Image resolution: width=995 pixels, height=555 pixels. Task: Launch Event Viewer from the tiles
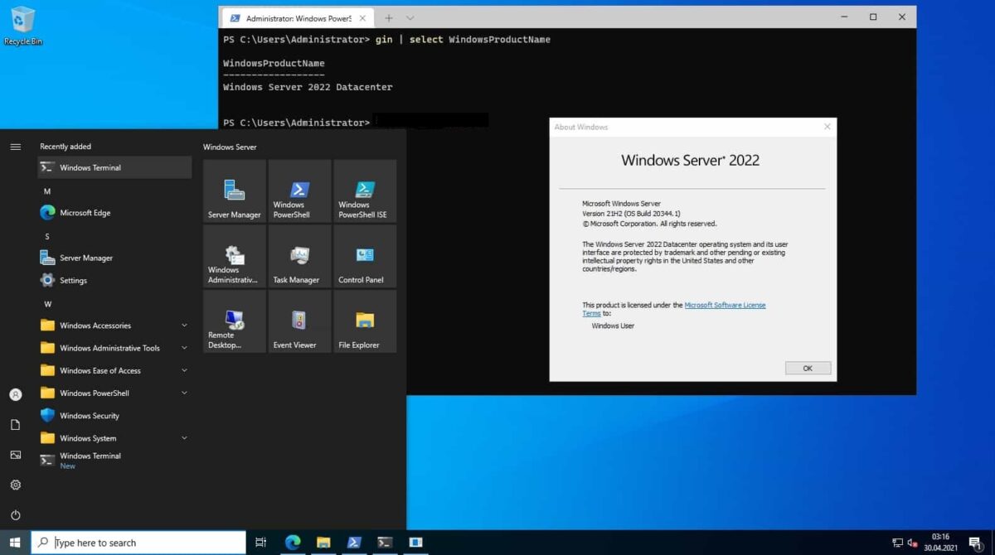[x=298, y=321]
